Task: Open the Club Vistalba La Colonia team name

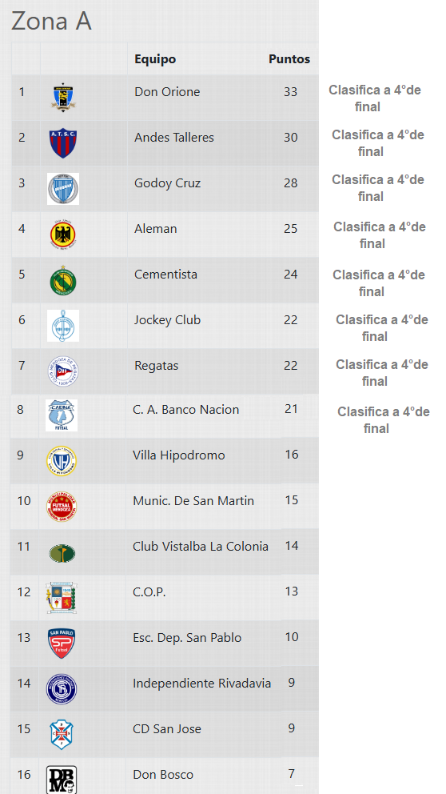Action: coord(201,547)
